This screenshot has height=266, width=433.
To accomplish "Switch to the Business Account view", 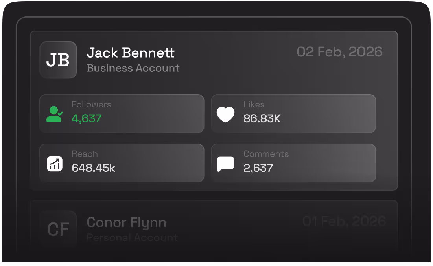I will pyautogui.click(x=133, y=68).
